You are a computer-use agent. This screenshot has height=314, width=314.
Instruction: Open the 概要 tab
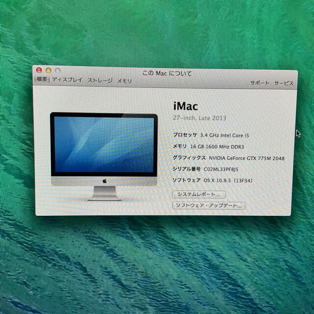[42, 79]
